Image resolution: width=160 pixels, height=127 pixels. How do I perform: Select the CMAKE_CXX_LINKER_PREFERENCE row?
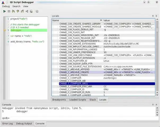click(107, 52)
